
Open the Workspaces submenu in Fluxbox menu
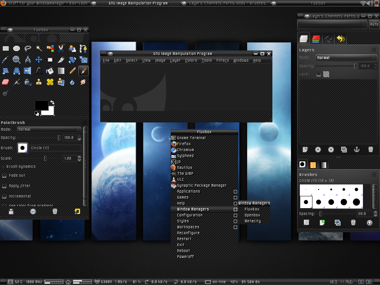coord(204,227)
